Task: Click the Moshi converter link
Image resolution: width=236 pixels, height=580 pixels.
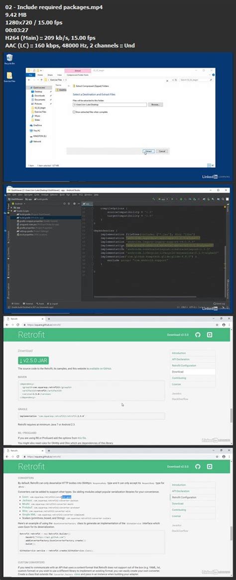Action: 25,503
